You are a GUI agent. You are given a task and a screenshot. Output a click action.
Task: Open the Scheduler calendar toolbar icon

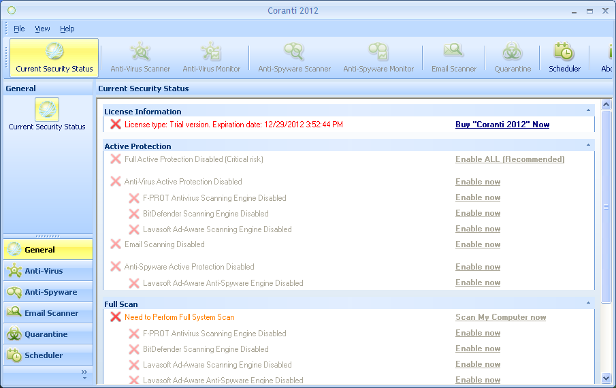pyautogui.click(x=564, y=52)
